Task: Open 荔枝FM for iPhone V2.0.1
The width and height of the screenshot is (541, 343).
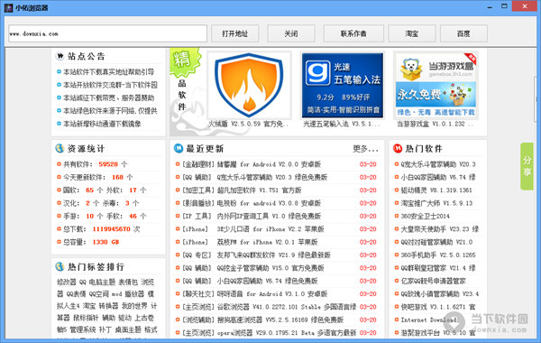Action: point(267,242)
